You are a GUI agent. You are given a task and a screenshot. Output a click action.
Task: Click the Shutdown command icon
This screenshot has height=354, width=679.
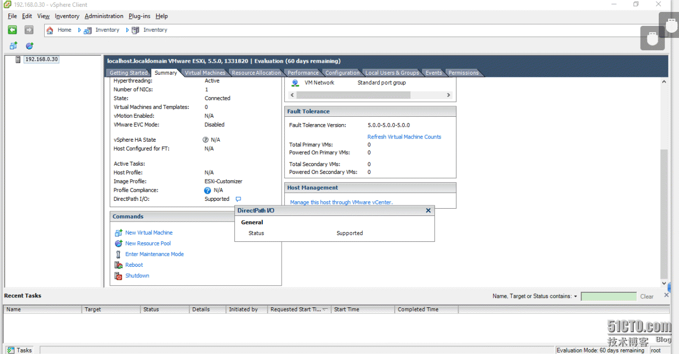point(118,276)
